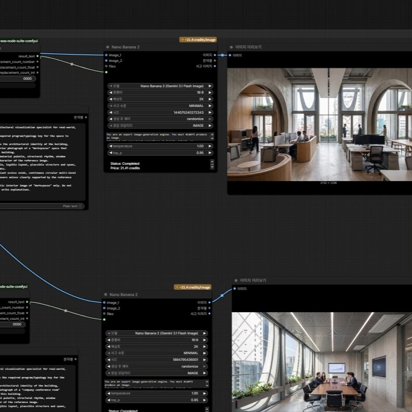Click green prompt input slot on upper Nano Banana 2 node
Viewport: 412px width, 412px height.
pos(106,72)
